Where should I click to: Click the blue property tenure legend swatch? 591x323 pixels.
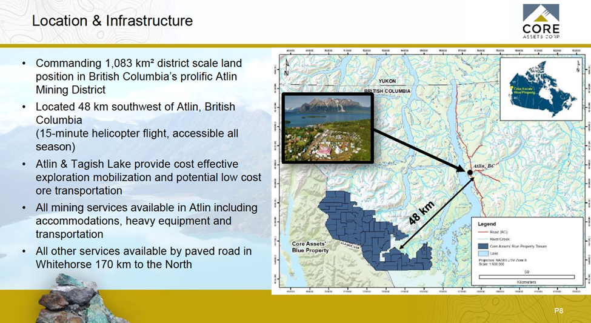[482, 246]
